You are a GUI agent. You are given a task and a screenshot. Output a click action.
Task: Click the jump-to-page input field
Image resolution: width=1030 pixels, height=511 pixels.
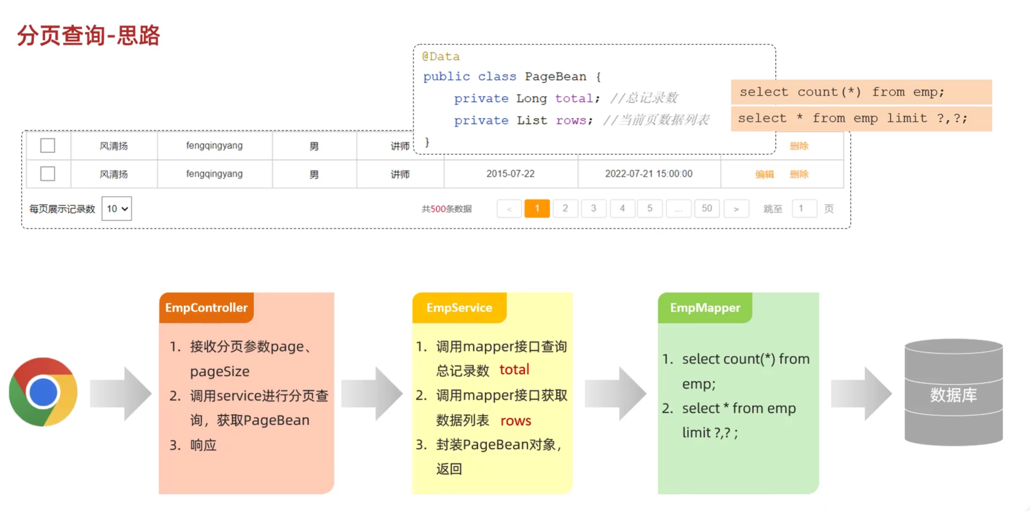pos(804,209)
